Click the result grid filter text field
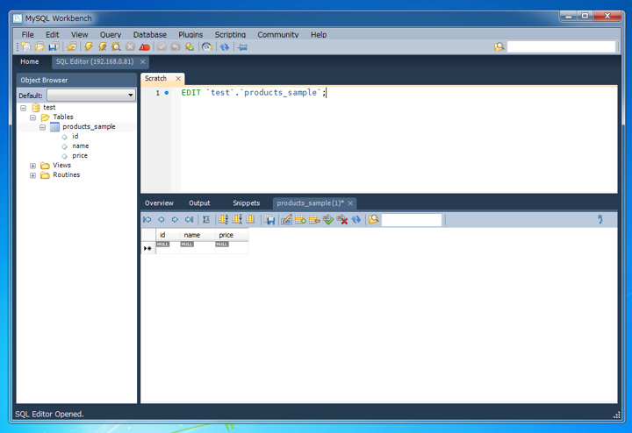 click(x=412, y=220)
